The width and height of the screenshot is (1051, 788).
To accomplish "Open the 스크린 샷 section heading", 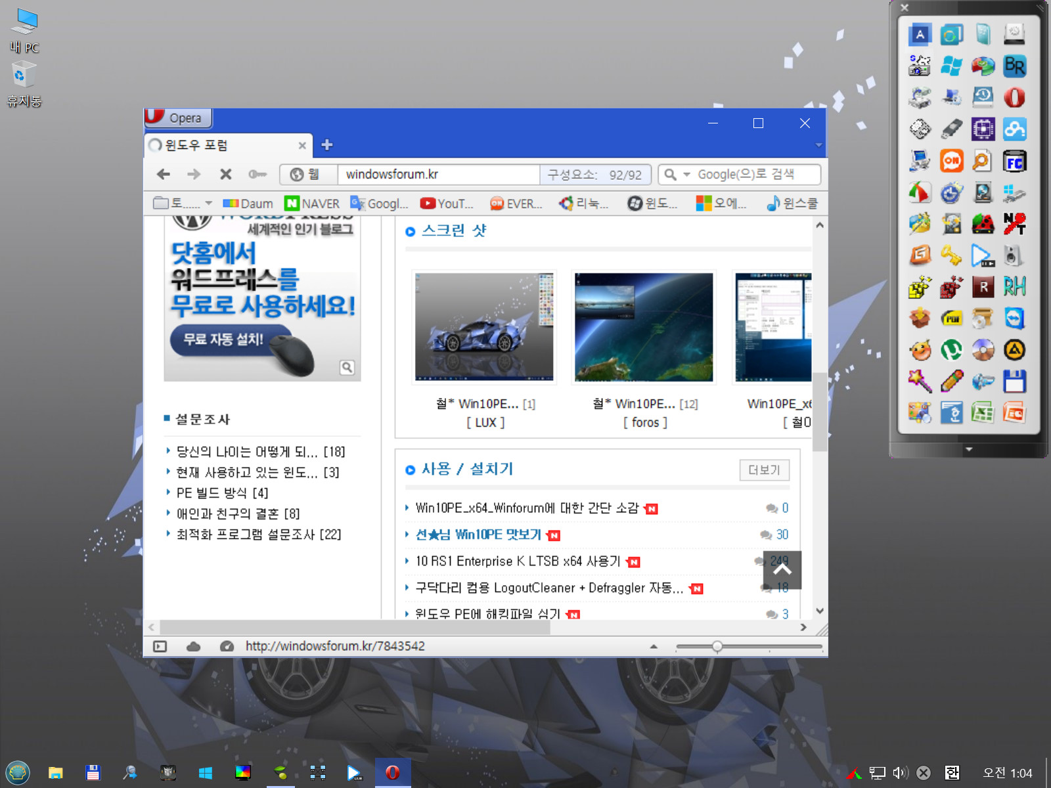I will 454,230.
